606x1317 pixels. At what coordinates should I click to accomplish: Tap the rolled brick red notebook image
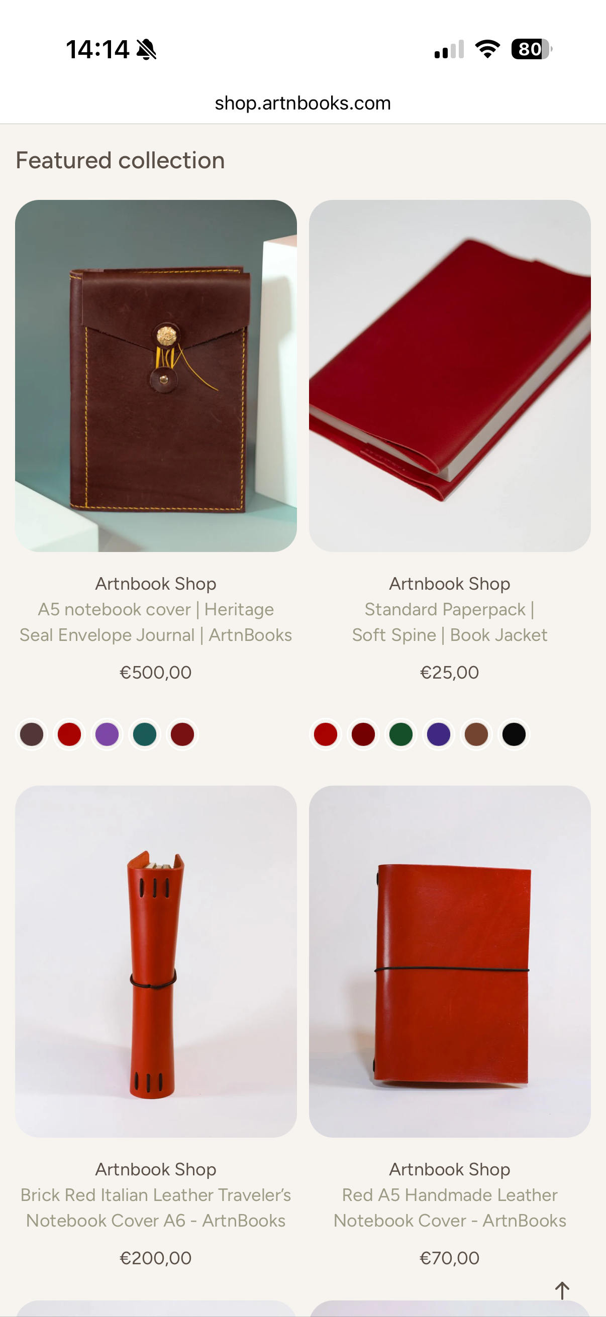(156, 962)
